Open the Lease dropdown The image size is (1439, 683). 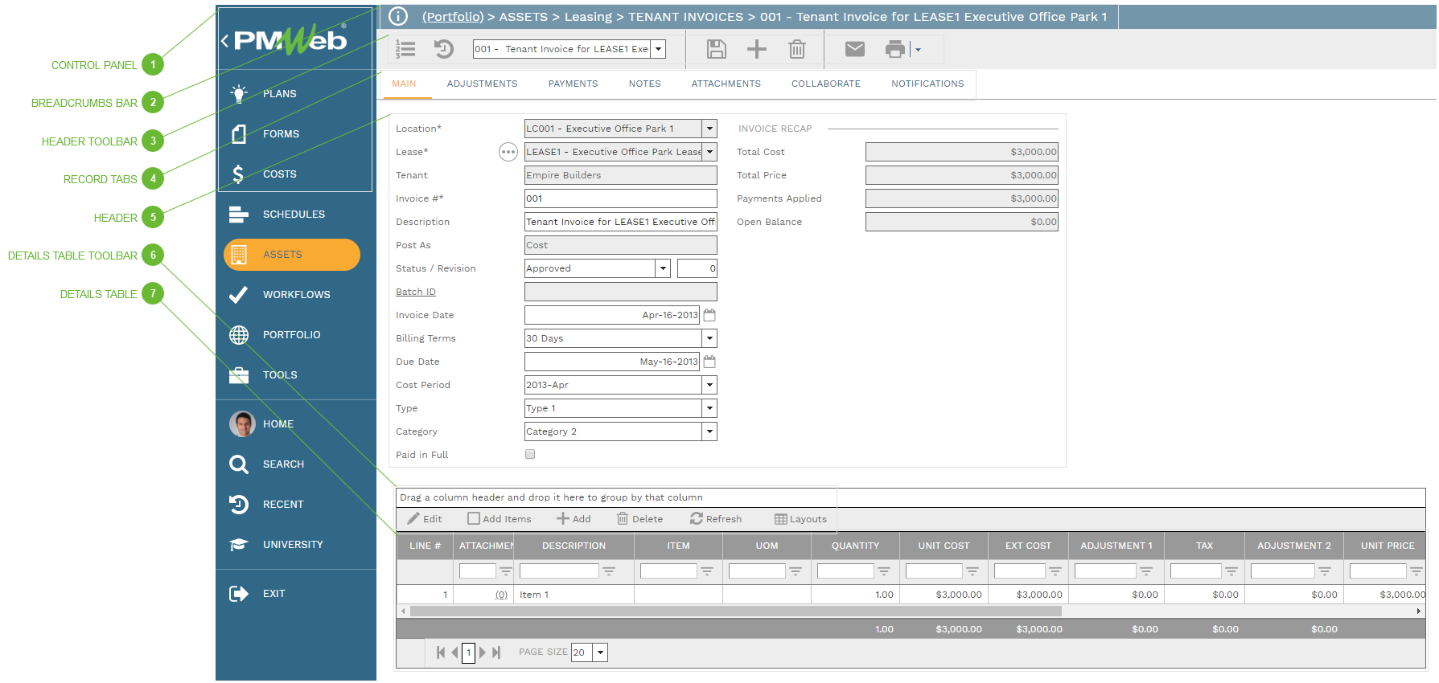coord(709,152)
